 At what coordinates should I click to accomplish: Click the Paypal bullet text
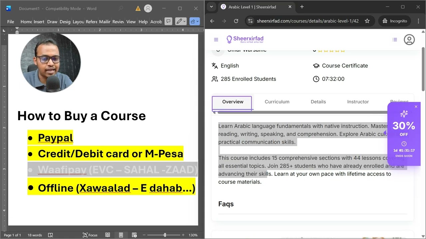point(55,138)
